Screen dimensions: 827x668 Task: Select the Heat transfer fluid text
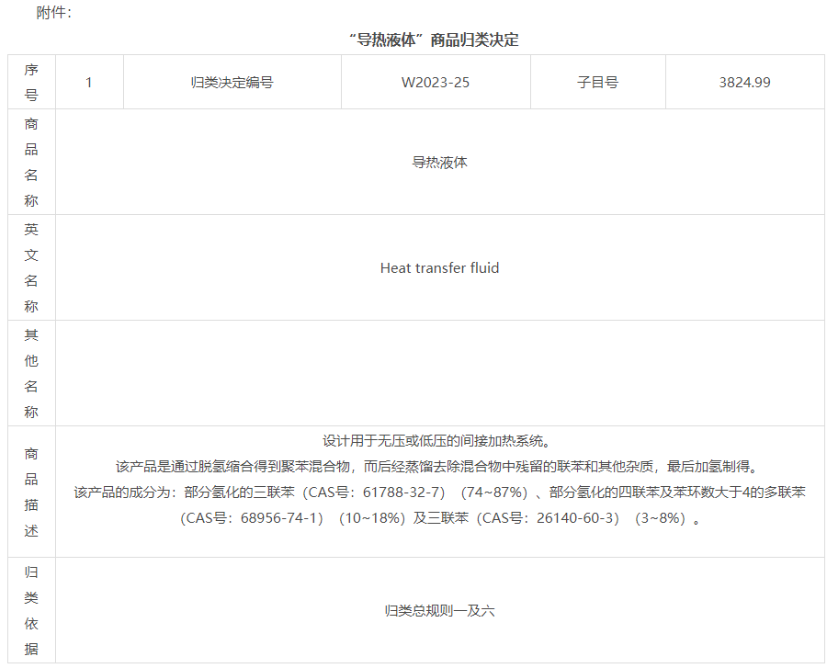[439, 268]
